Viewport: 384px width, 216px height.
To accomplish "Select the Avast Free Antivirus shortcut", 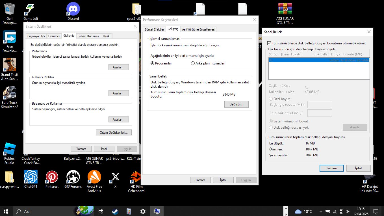I will coord(94,182).
